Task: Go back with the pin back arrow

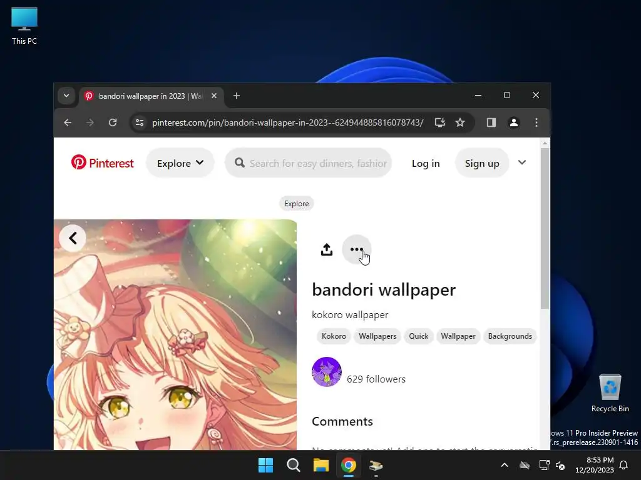Action: 73,238
